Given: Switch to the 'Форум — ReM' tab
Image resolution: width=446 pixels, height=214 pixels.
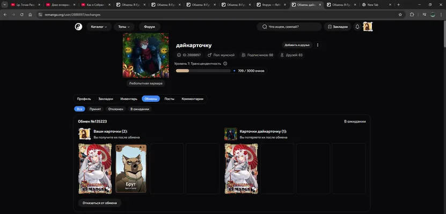Looking at the screenshot, I should point(272,5).
